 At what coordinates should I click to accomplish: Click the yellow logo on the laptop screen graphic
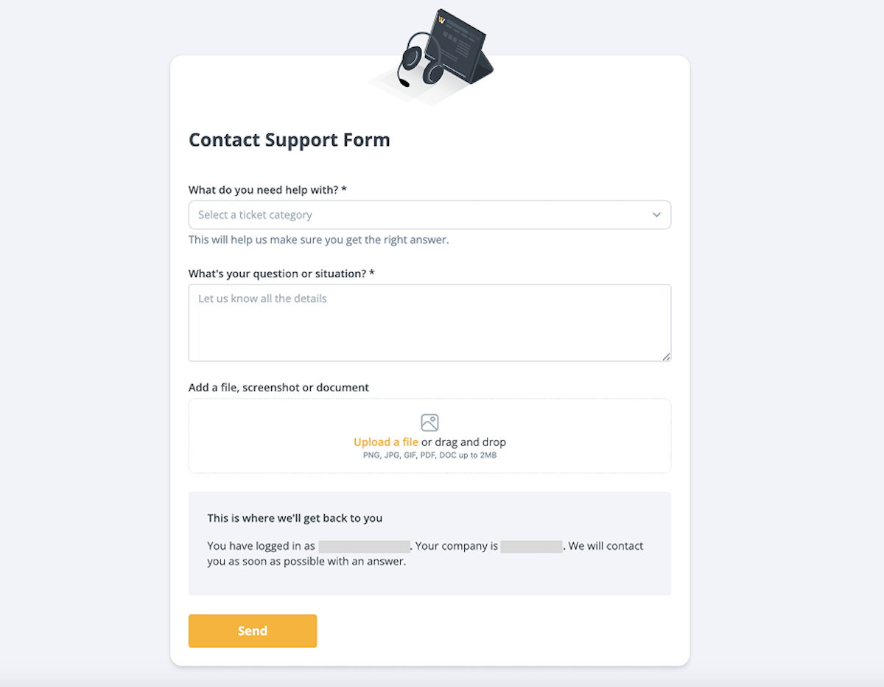(x=441, y=18)
